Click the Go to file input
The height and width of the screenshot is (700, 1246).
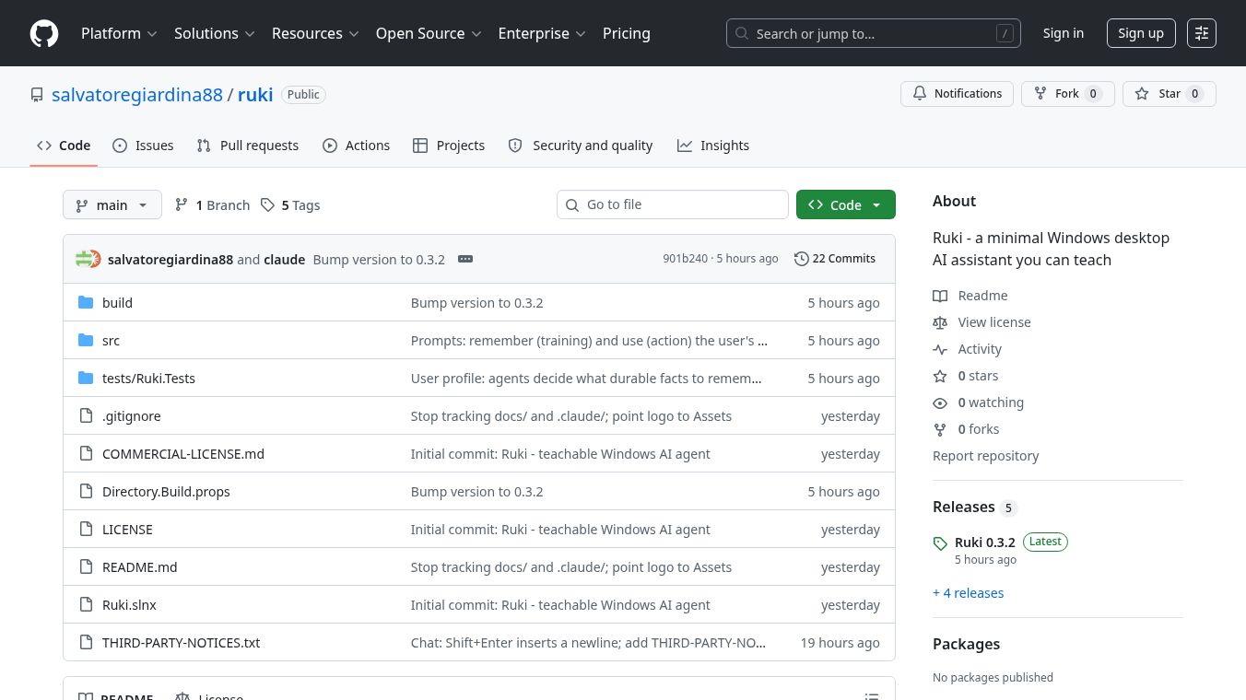673,204
